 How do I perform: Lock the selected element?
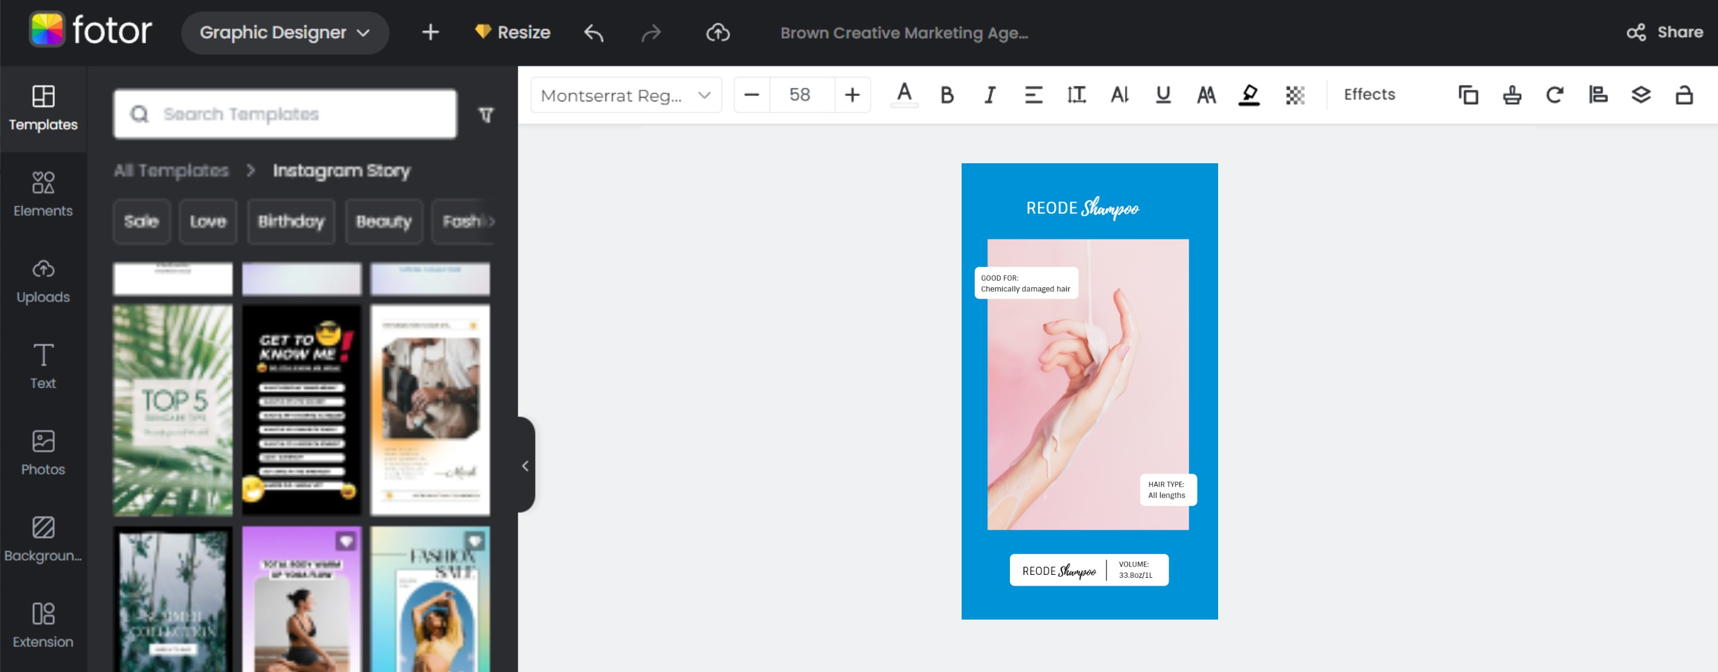pos(1683,95)
